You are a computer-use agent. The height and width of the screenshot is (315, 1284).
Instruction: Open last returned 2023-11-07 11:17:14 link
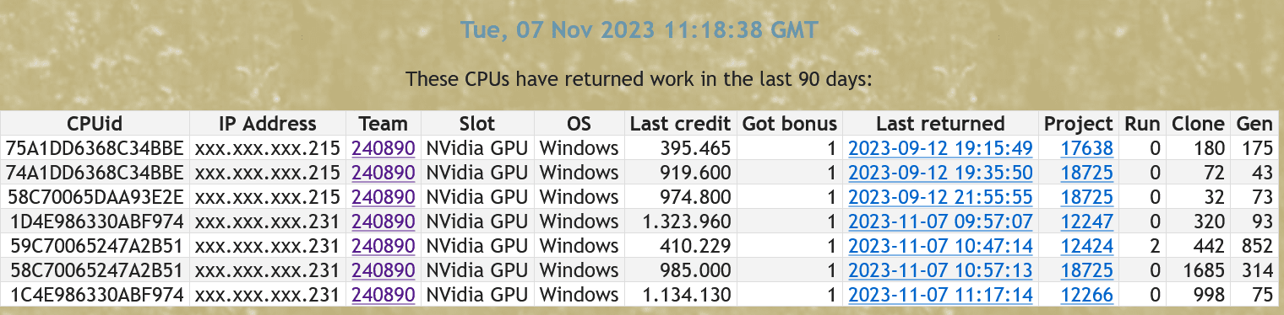[x=940, y=296]
